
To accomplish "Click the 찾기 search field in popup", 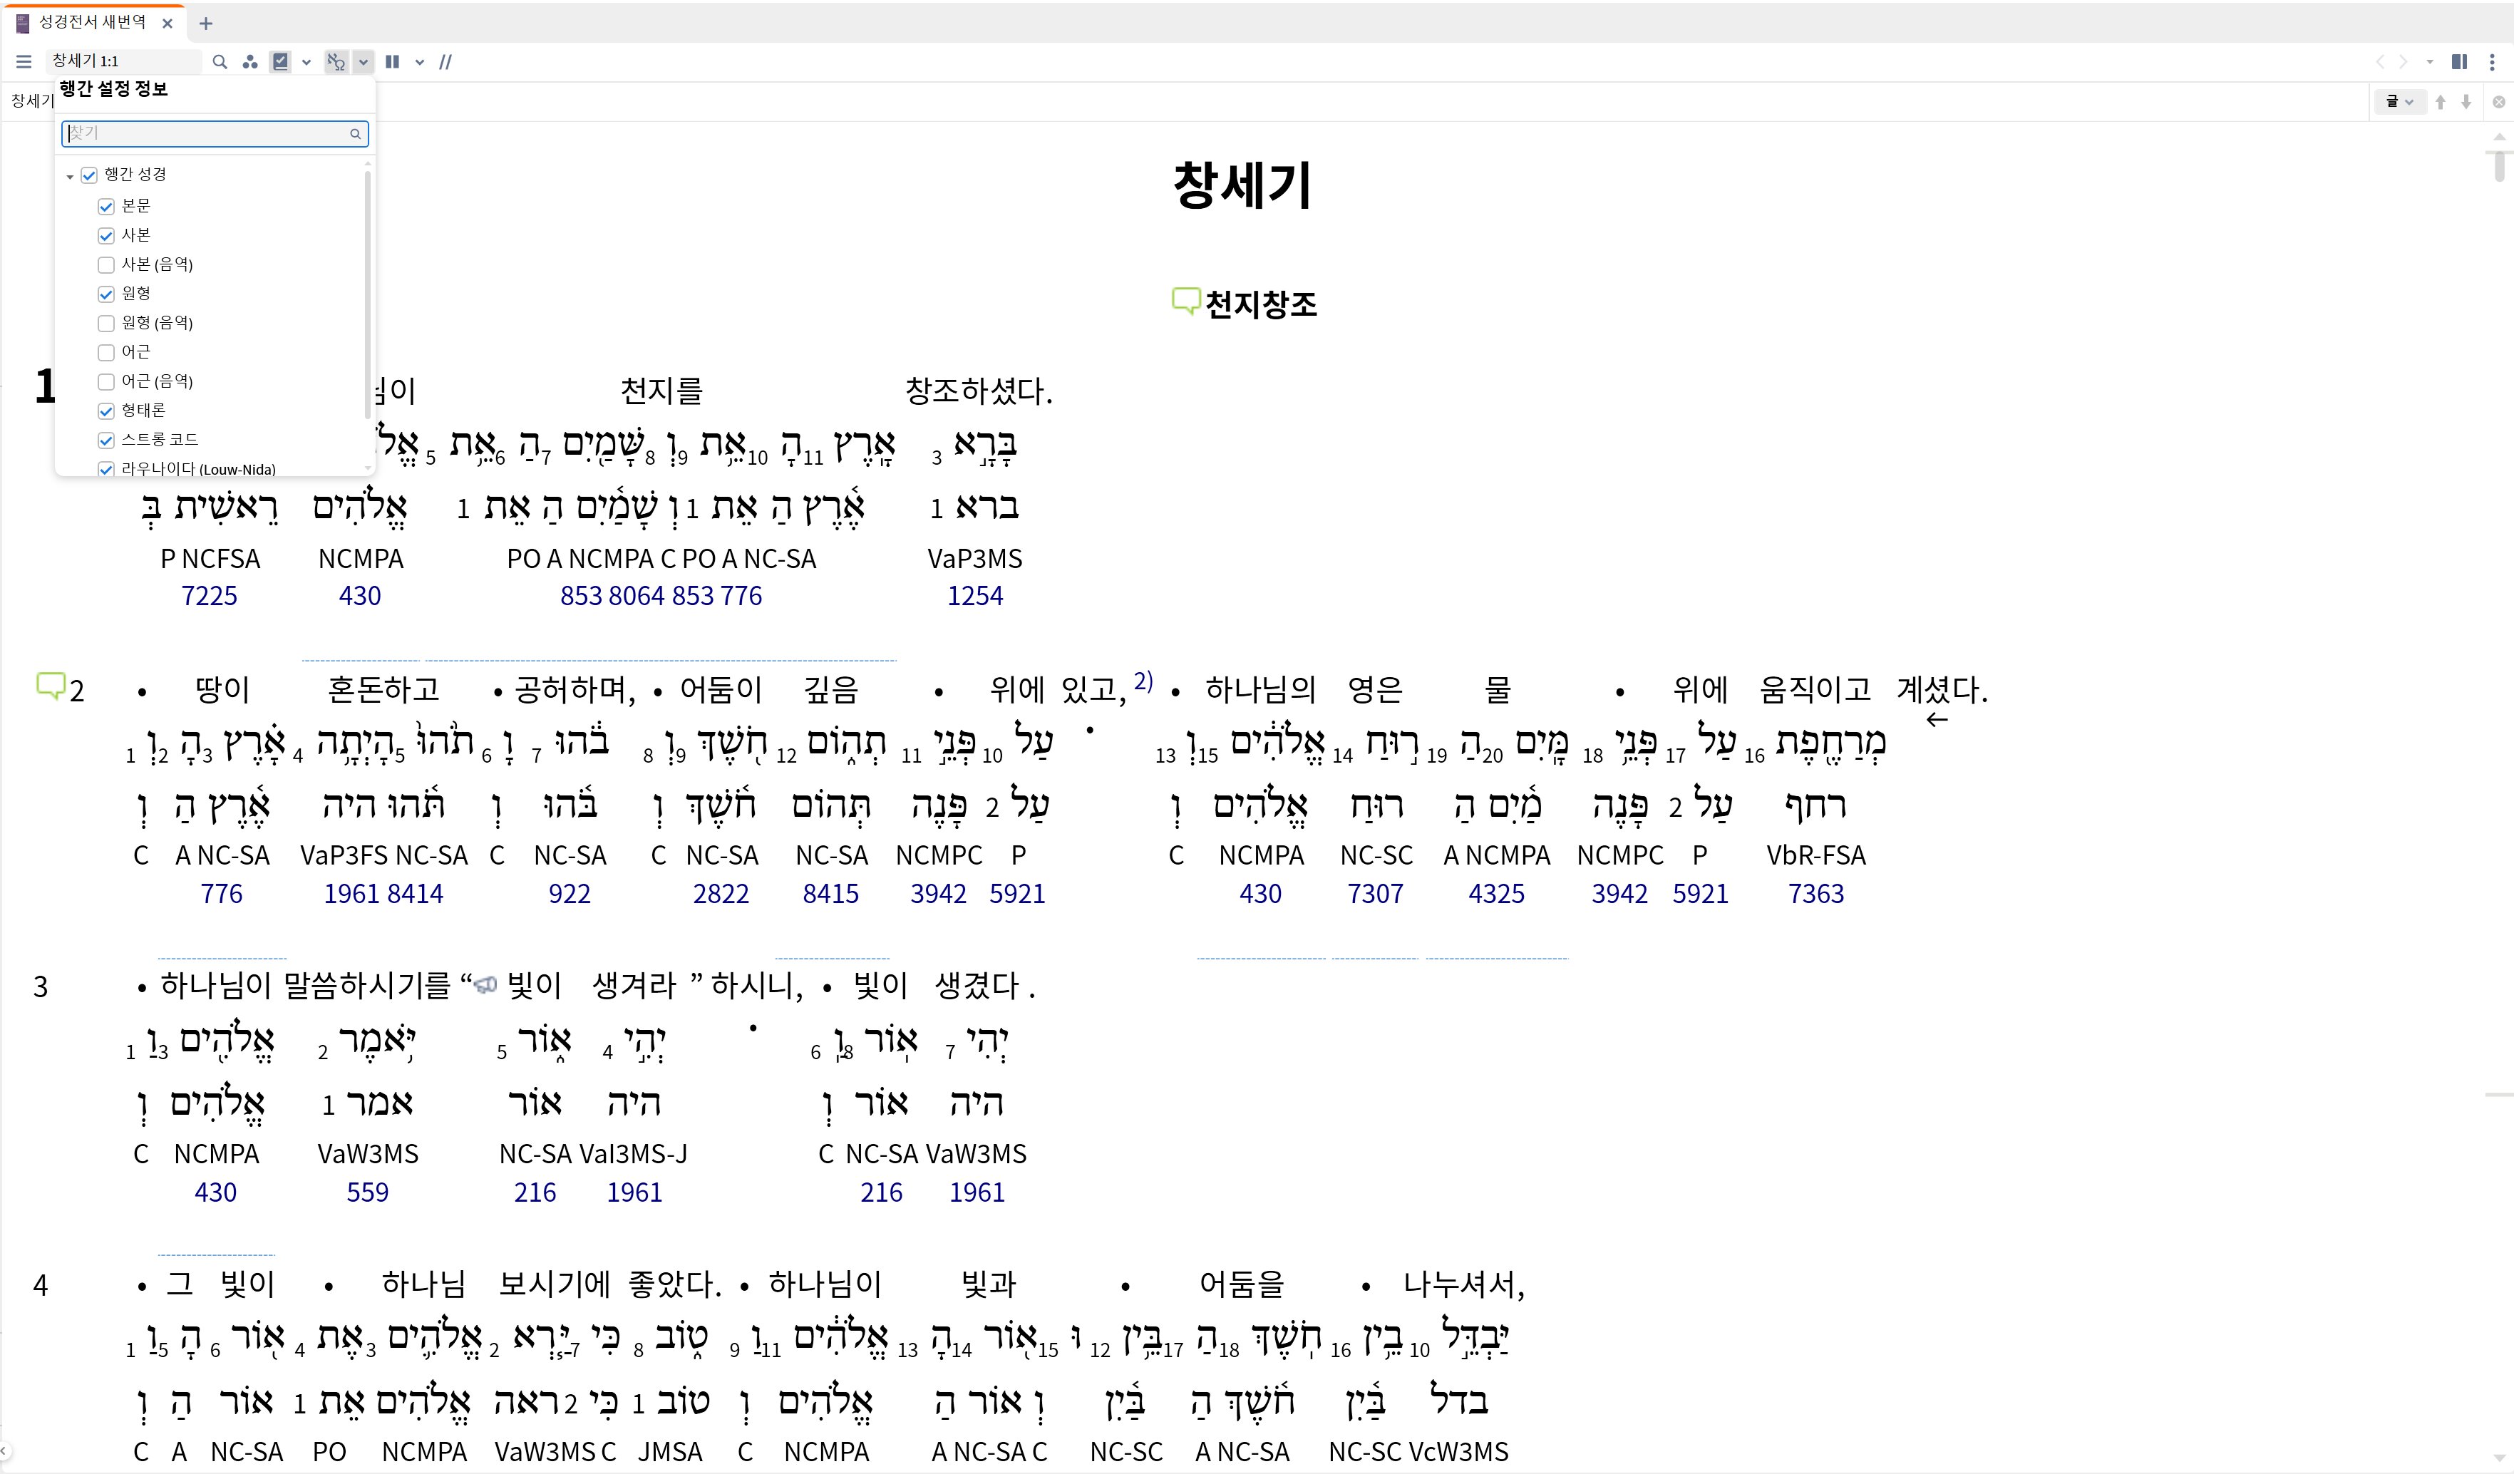I will (x=215, y=133).
